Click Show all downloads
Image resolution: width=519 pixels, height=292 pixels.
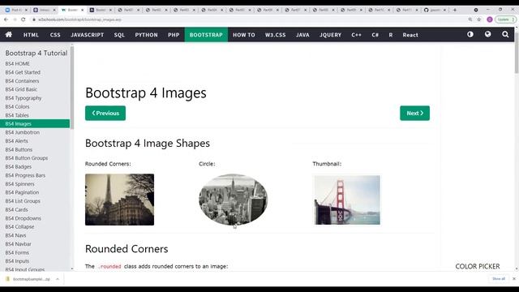[499, 279]
